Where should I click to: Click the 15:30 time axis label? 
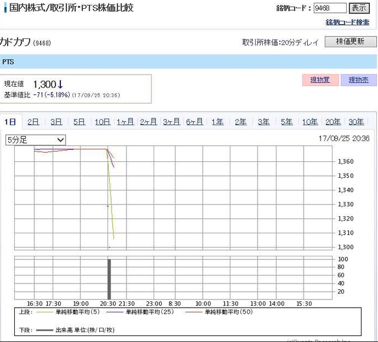[304, 304]
